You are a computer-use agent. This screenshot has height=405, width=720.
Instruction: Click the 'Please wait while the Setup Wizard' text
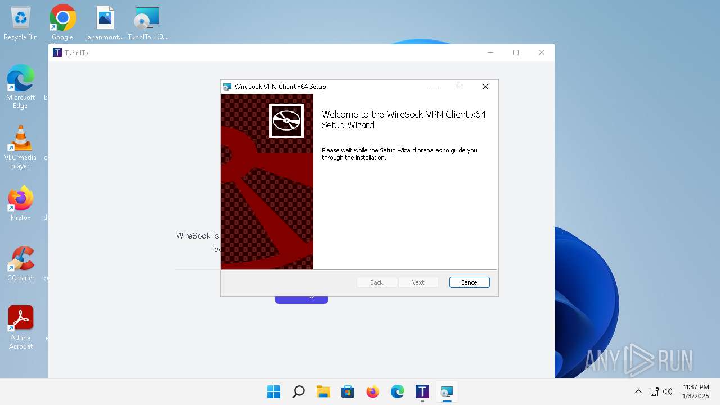399,154
